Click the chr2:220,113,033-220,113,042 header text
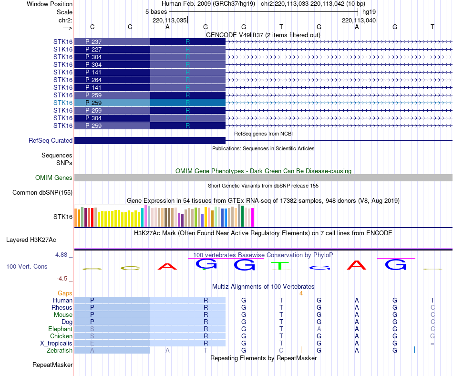Viewport: 453px width, 376px height. tap(313, 4)
